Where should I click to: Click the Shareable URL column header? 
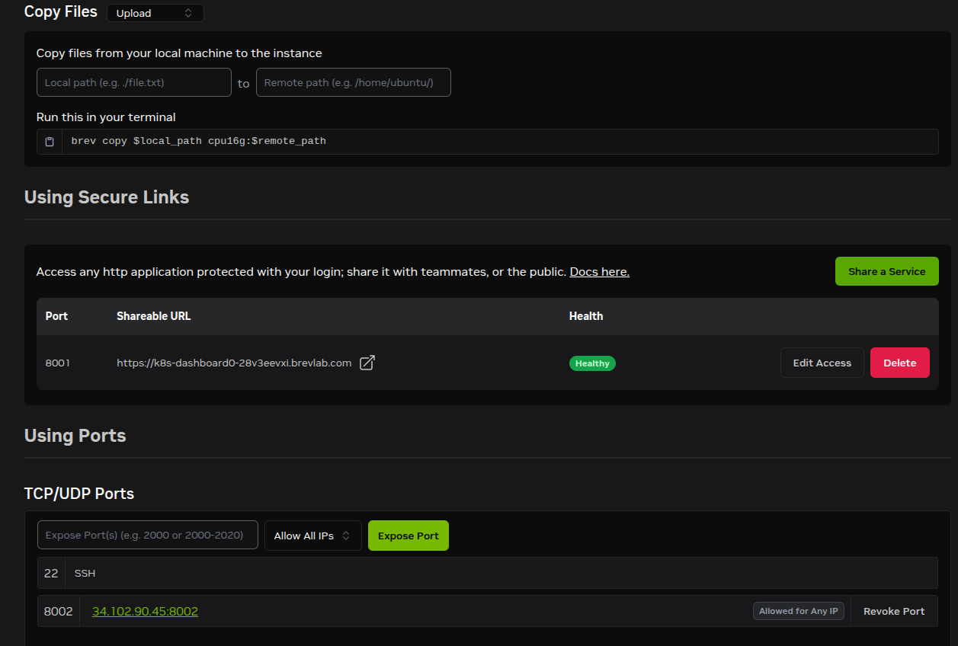pyautogui.click(x=153, y=316)
